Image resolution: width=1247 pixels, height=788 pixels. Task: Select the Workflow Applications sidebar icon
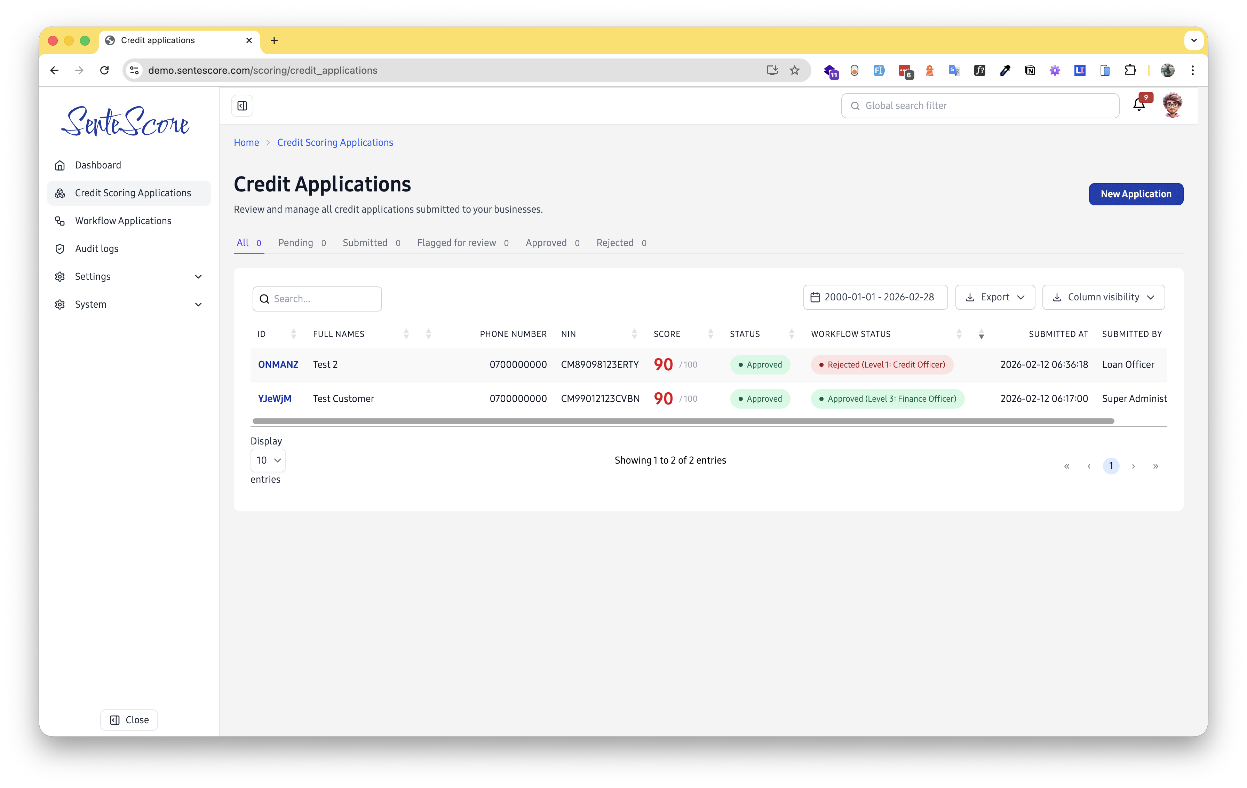(x=60, y=221)
